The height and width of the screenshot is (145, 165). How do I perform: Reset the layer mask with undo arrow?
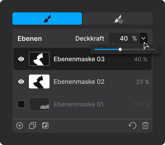[133, 125]
